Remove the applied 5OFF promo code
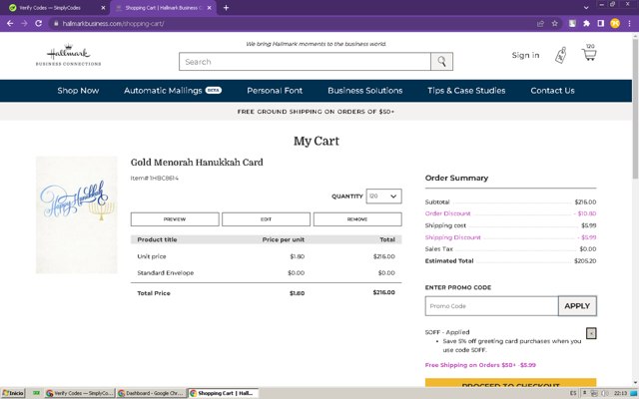Viewport: 639px width, 399px height. (591, 333)
